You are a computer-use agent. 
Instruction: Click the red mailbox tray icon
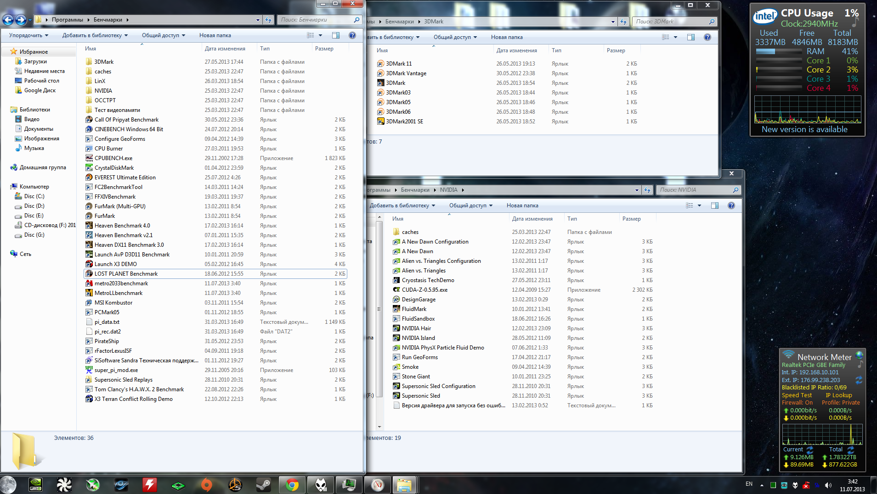806,485
